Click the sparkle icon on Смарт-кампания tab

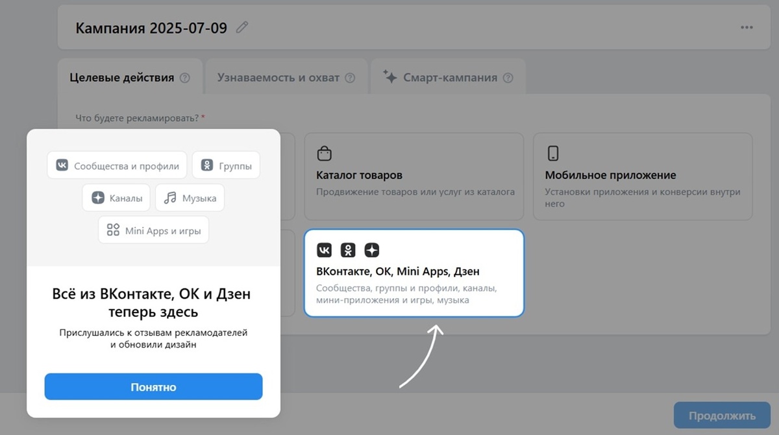389,76
